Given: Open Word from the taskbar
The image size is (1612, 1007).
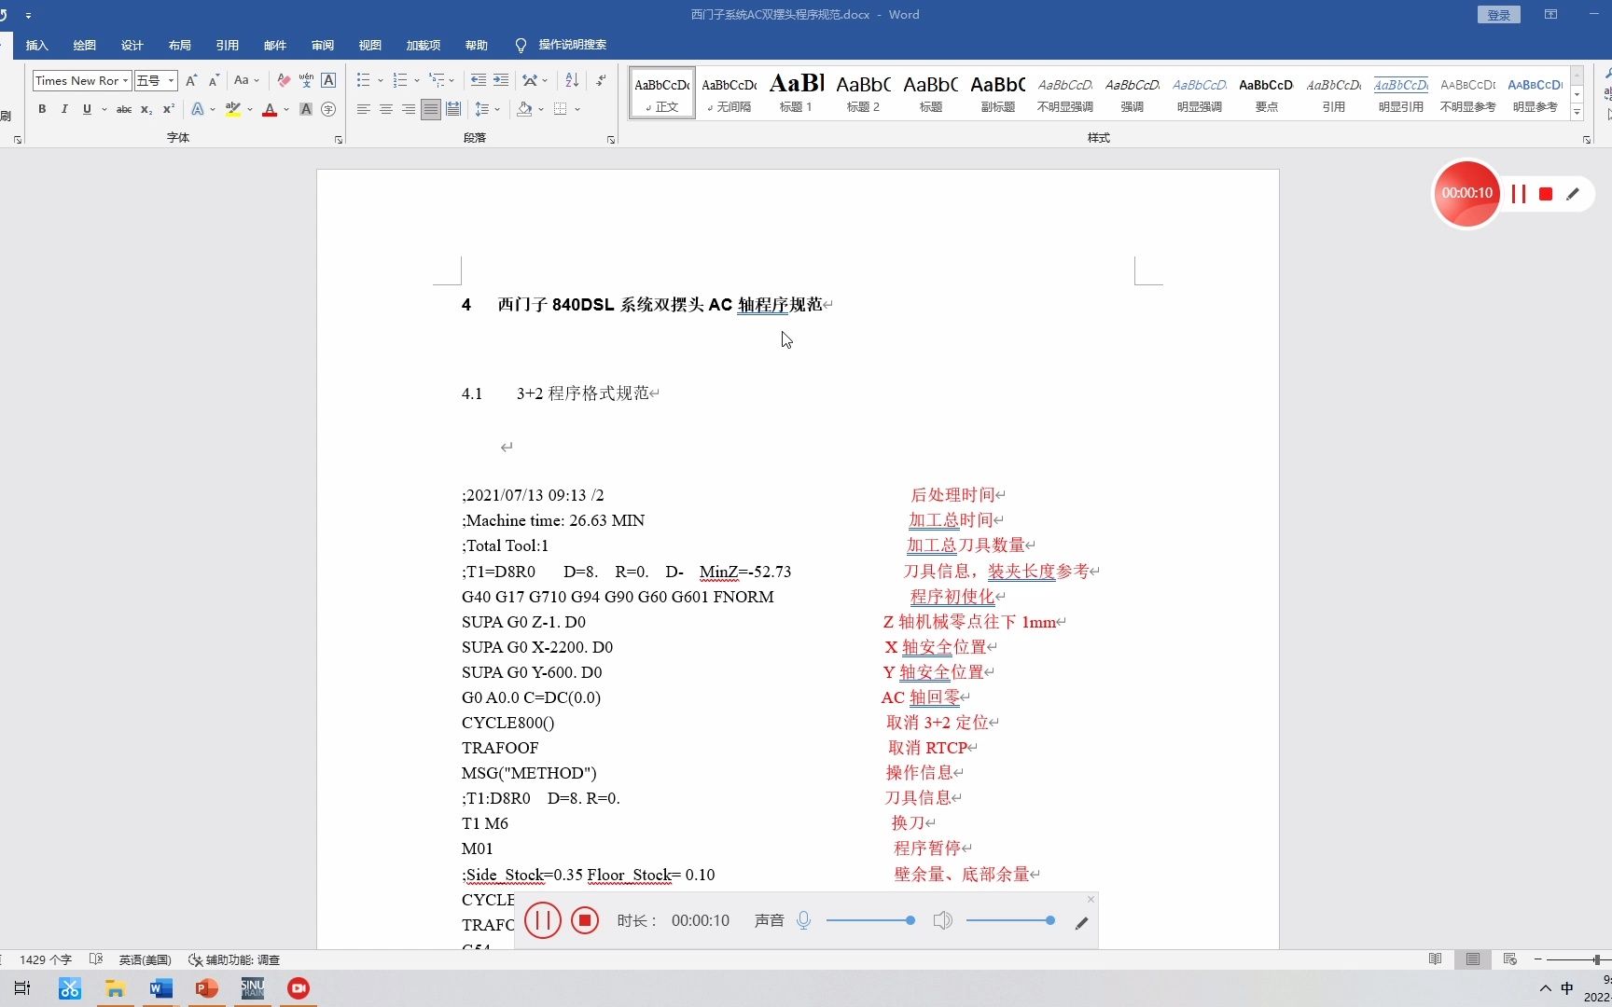Looking at the screenshot, I should [x=160, y=987].
